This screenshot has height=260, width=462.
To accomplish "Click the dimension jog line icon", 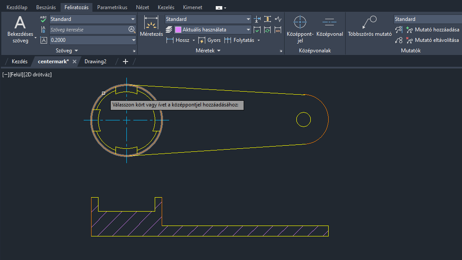I will 279,19.
